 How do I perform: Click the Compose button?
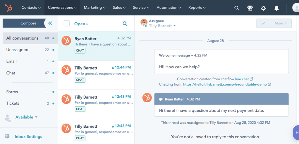(28, 23)
